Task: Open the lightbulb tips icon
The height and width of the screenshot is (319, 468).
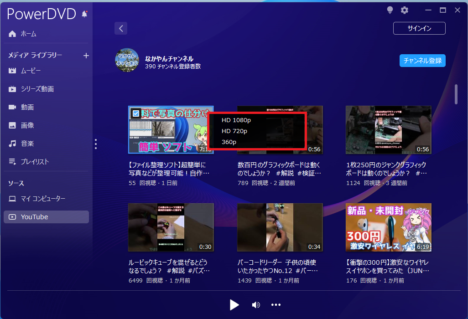Action: [x=390, y=10]
